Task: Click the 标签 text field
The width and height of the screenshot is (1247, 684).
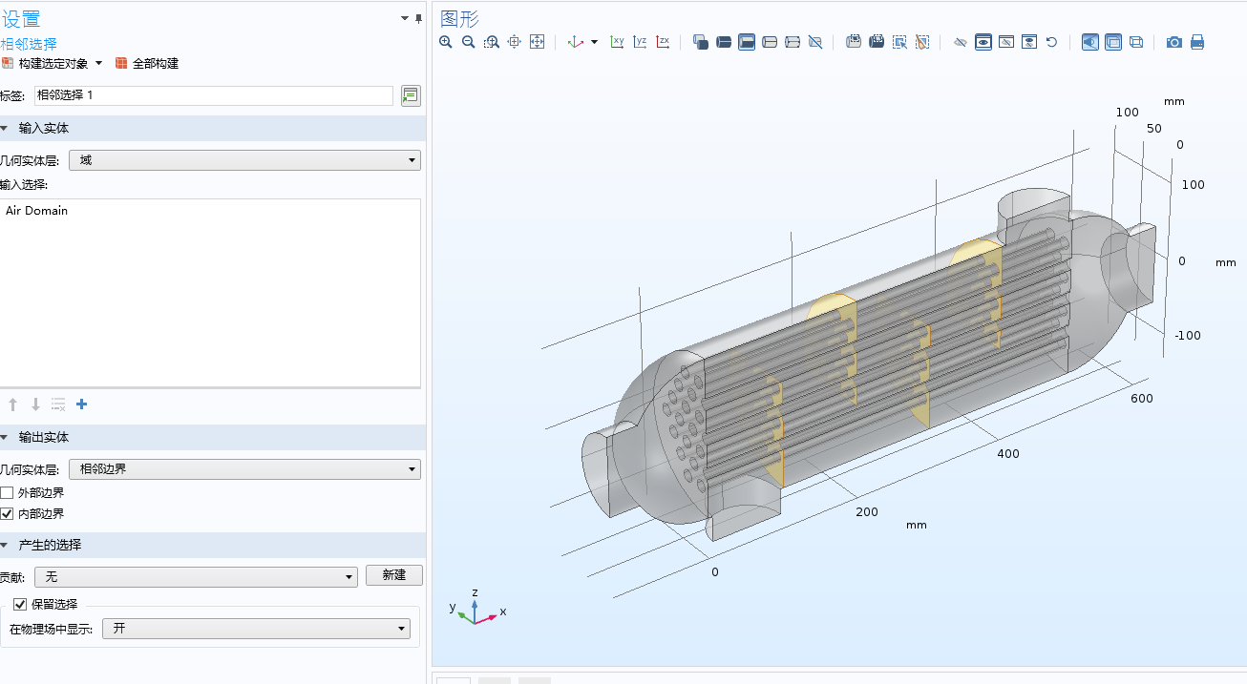Action: tap(214, 95)
